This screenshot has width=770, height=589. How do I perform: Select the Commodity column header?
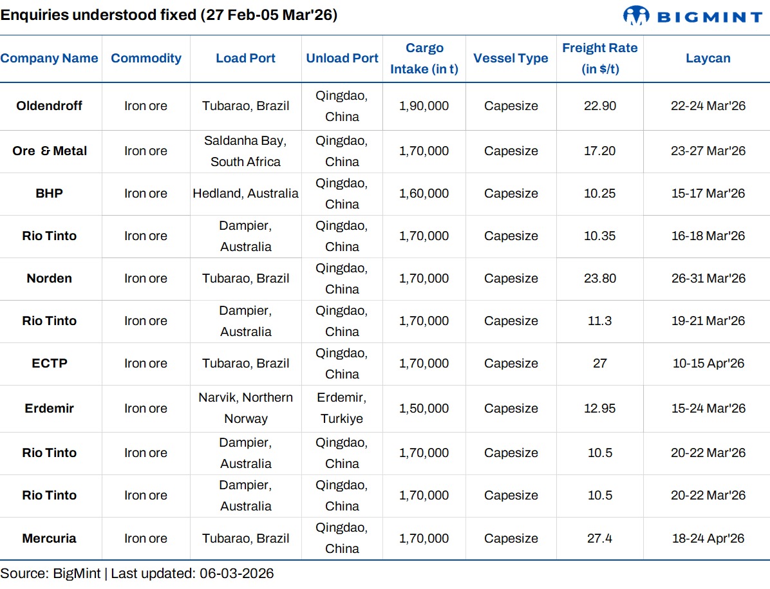146,59
